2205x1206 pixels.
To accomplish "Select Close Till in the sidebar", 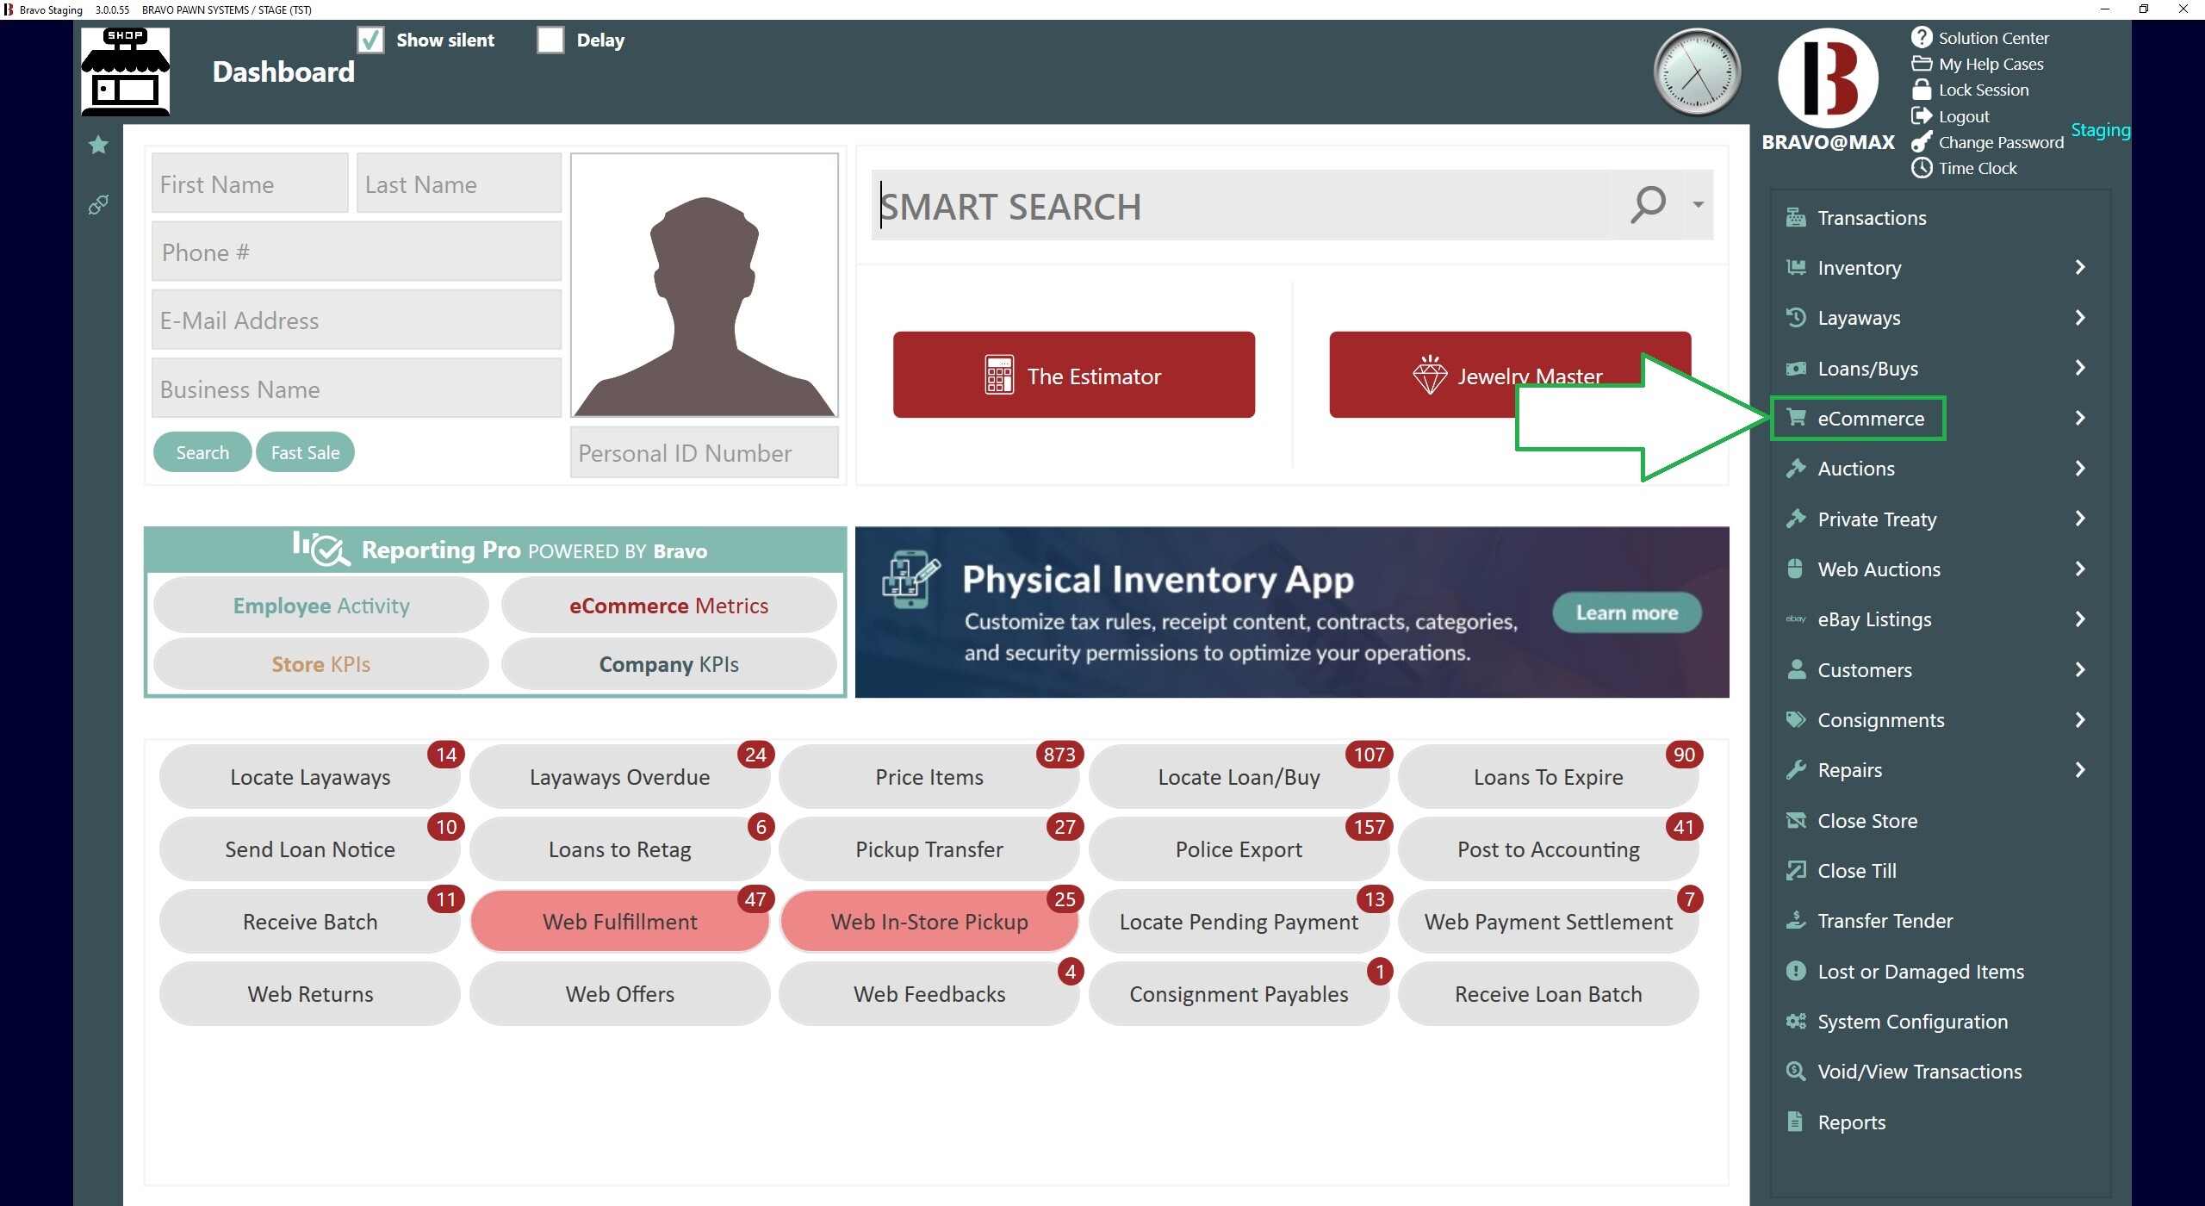I will click(x=1856, y=870).
